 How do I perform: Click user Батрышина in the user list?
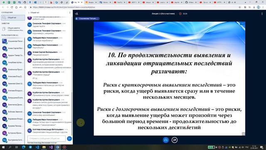[x=13, y=98]
